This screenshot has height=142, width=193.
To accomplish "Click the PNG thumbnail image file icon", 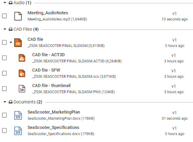I will coord(22,89).
